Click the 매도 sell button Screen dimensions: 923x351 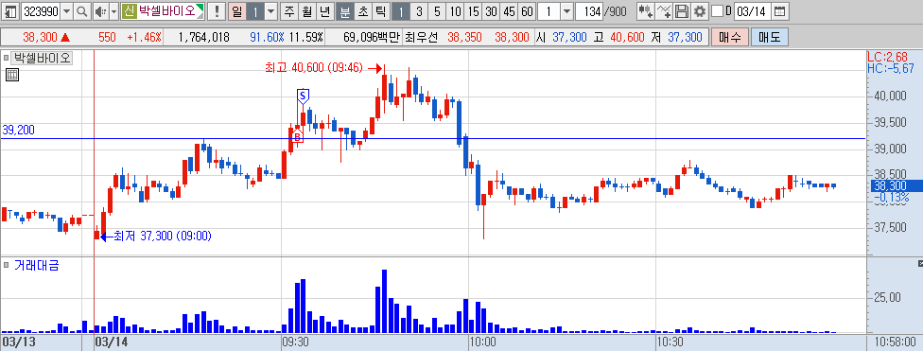(770, 37)
